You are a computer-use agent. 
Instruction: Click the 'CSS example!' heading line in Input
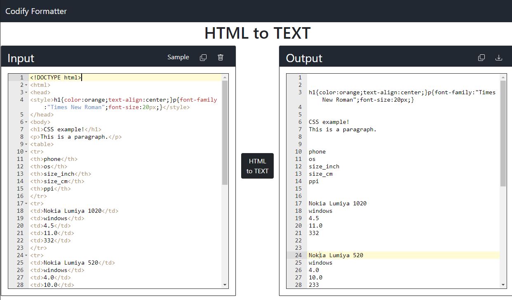(x=66, y=129)
